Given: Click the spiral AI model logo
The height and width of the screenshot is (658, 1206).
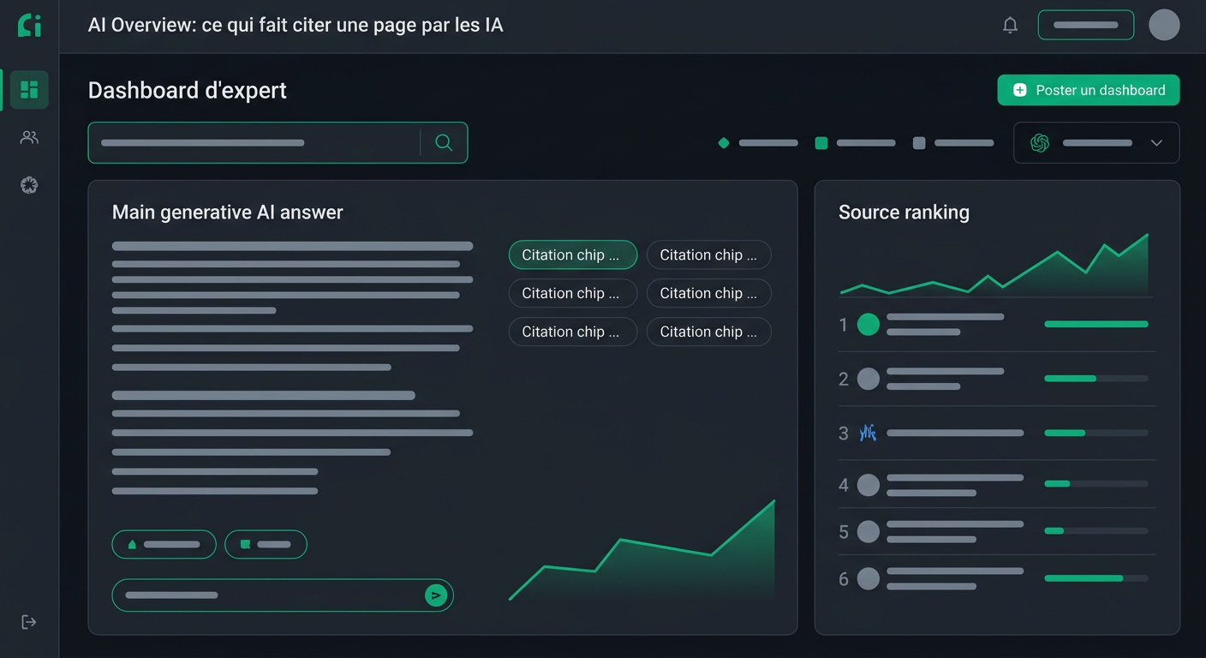Looking at the screenshot, I should tap(1040, 143).
